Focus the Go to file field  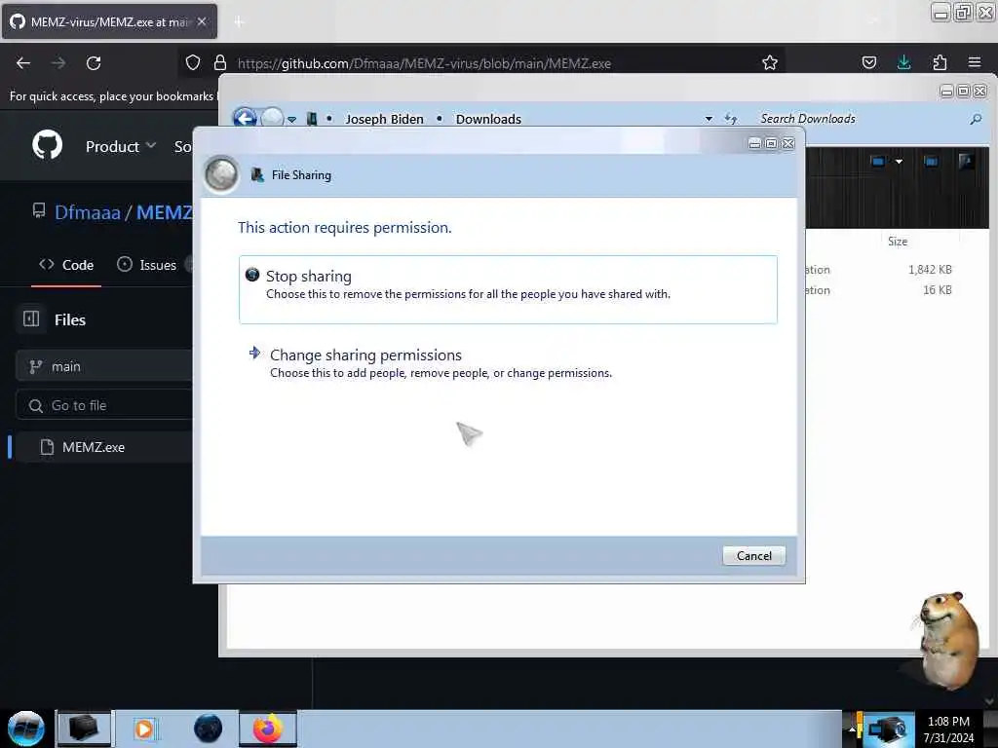pos(103,405)
